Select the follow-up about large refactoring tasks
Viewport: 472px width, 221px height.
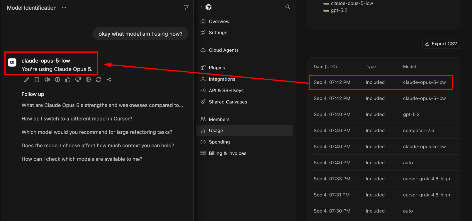pos(97,132)
